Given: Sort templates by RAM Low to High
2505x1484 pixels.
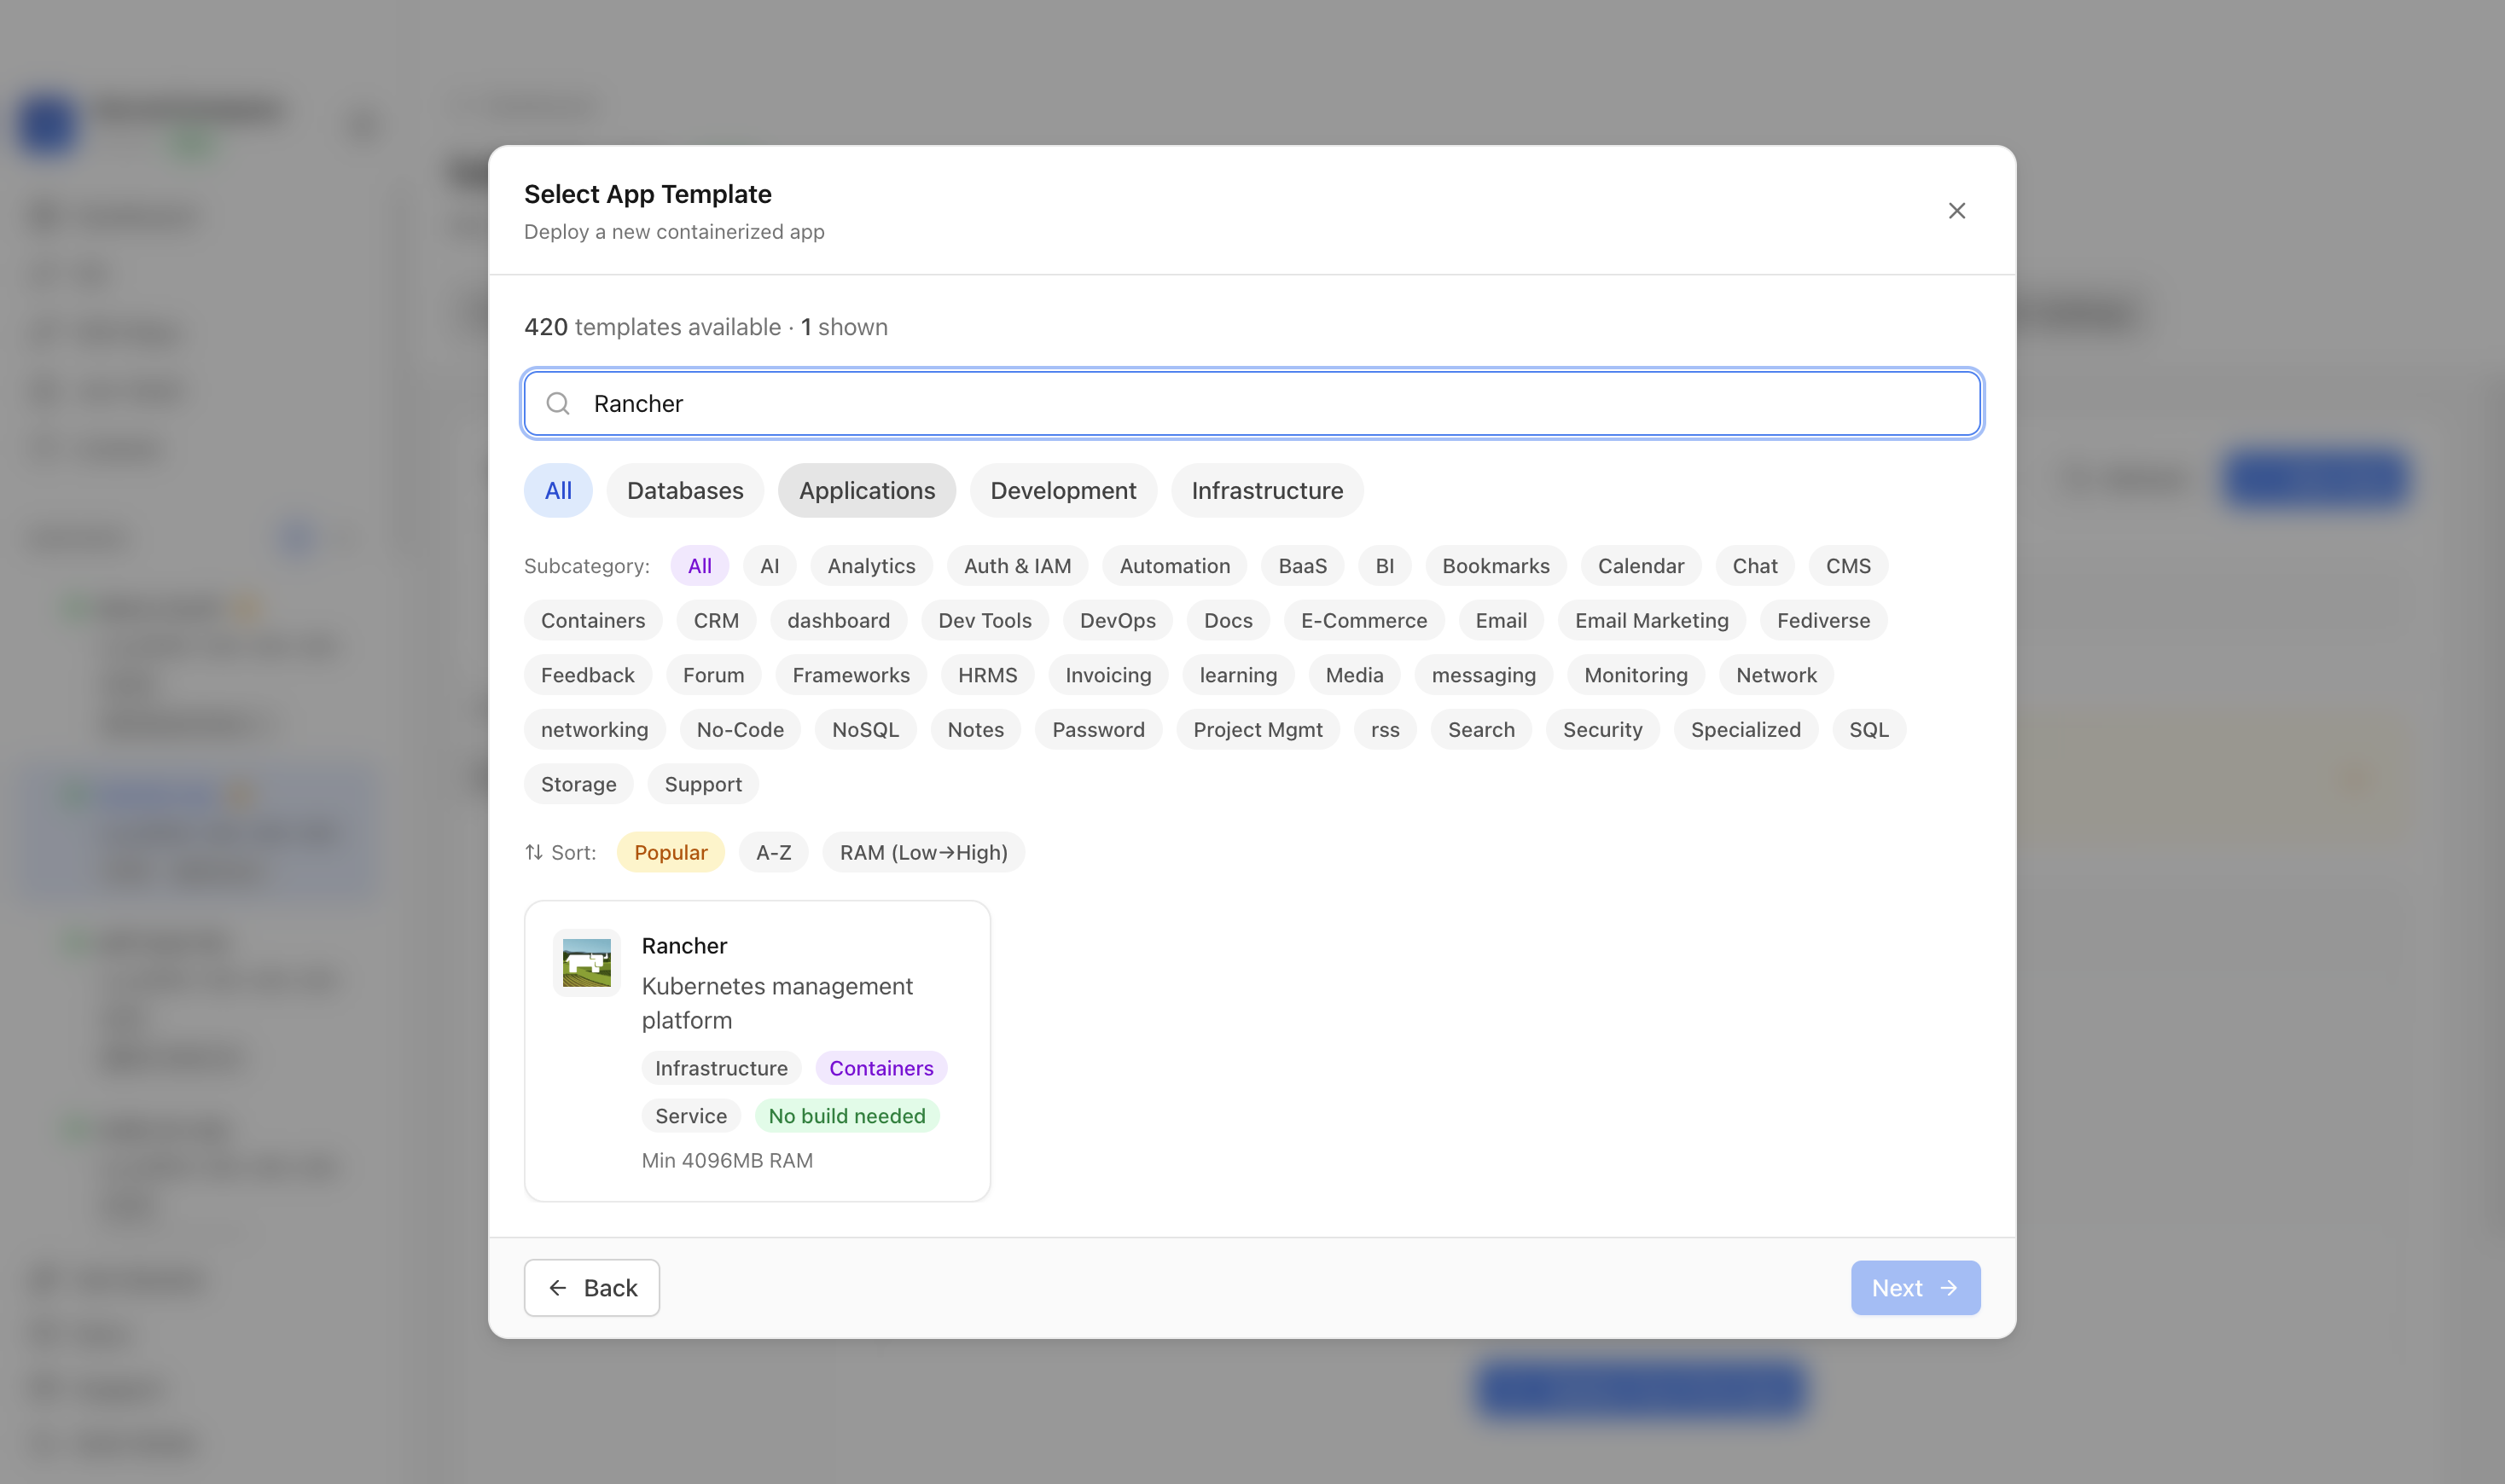Looking at the screenshot, I should (923, 852).
